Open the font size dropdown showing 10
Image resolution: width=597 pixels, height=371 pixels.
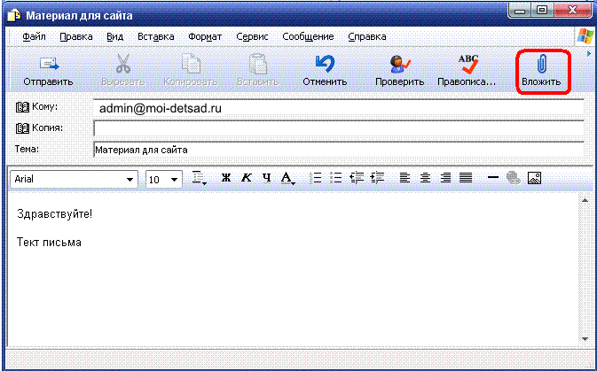173,179
